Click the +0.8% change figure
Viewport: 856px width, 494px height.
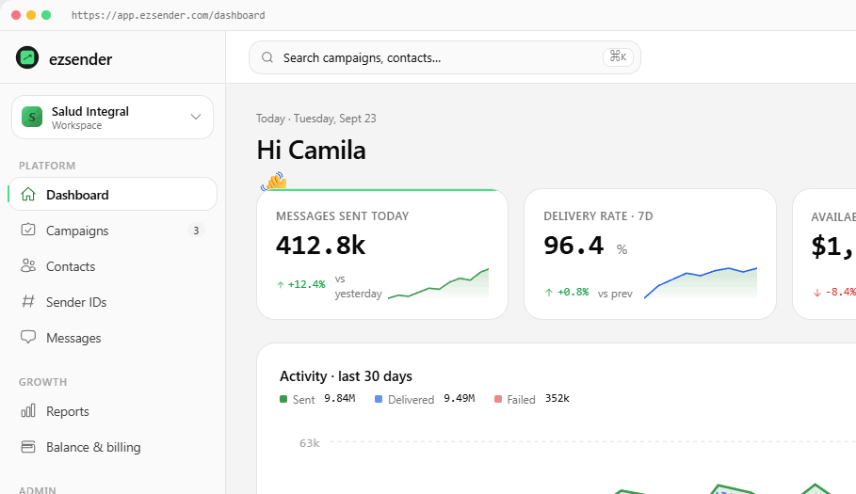point(573,293)
